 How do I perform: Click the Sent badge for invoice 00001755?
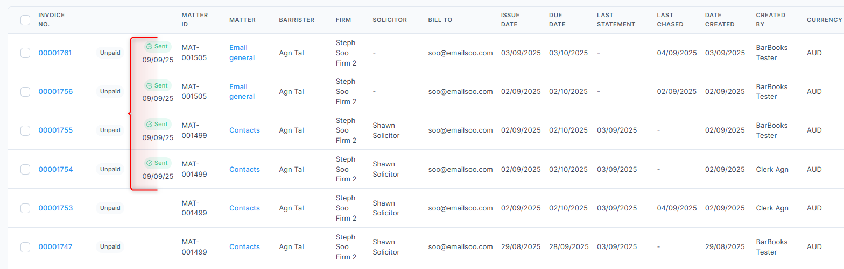point(158,124)
